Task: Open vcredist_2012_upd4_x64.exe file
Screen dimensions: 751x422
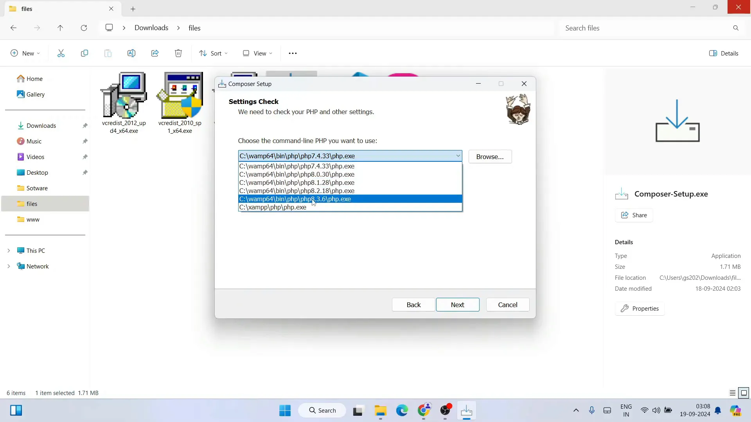Action: tap(124, 103)
